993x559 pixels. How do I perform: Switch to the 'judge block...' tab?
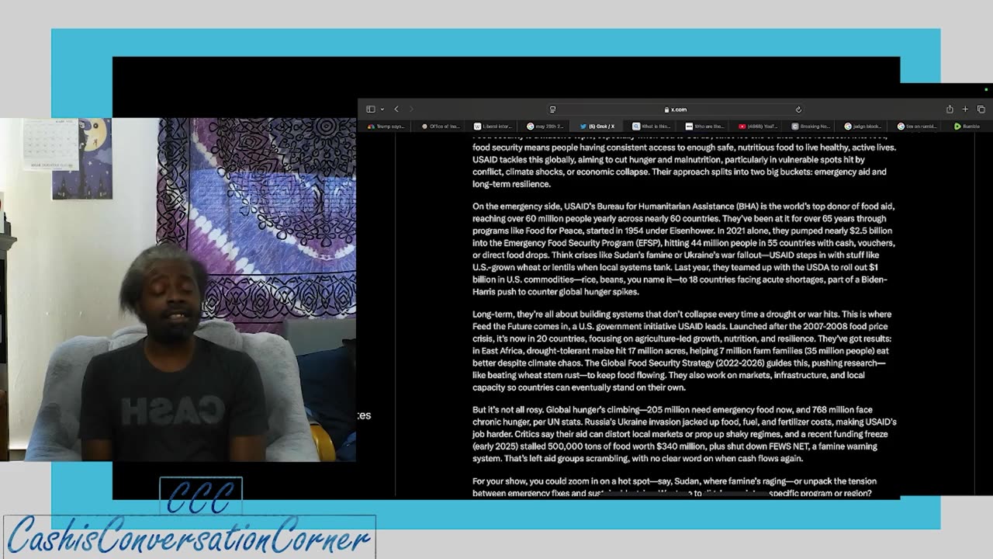coord(863,126)
